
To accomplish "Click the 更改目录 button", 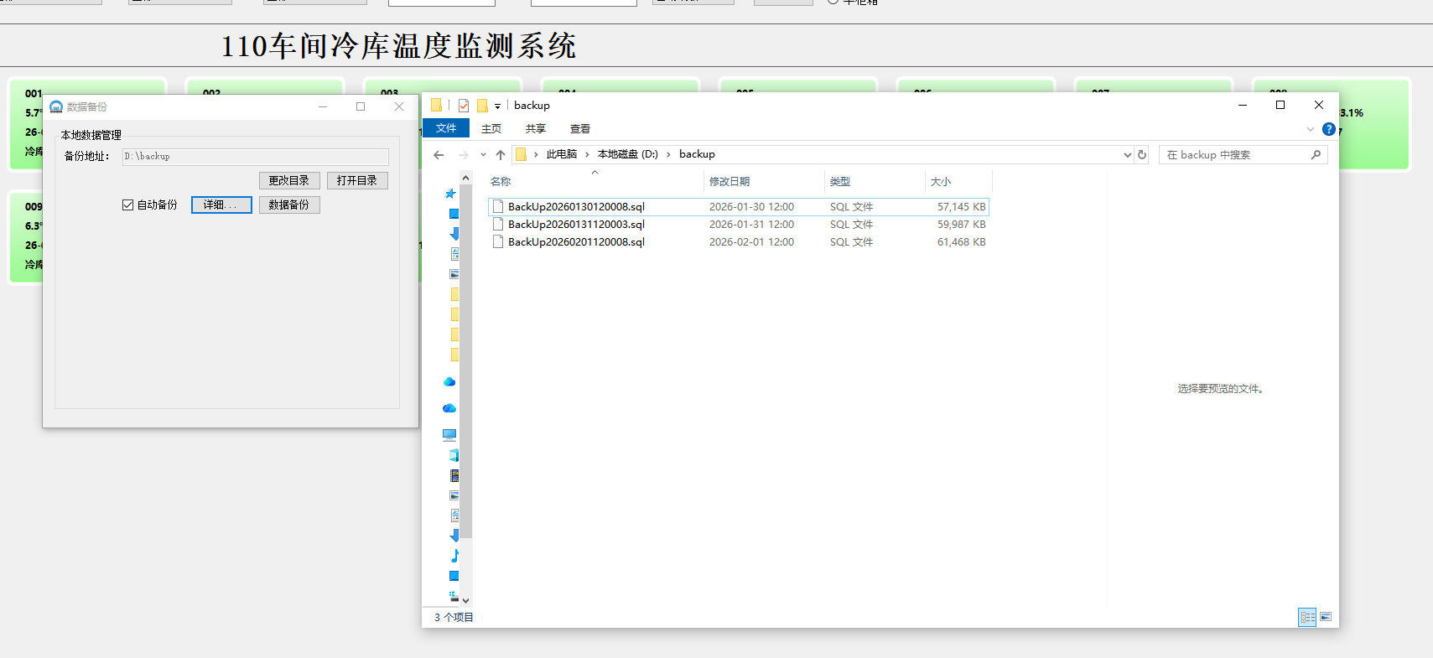I will click(x=289, y=180).
